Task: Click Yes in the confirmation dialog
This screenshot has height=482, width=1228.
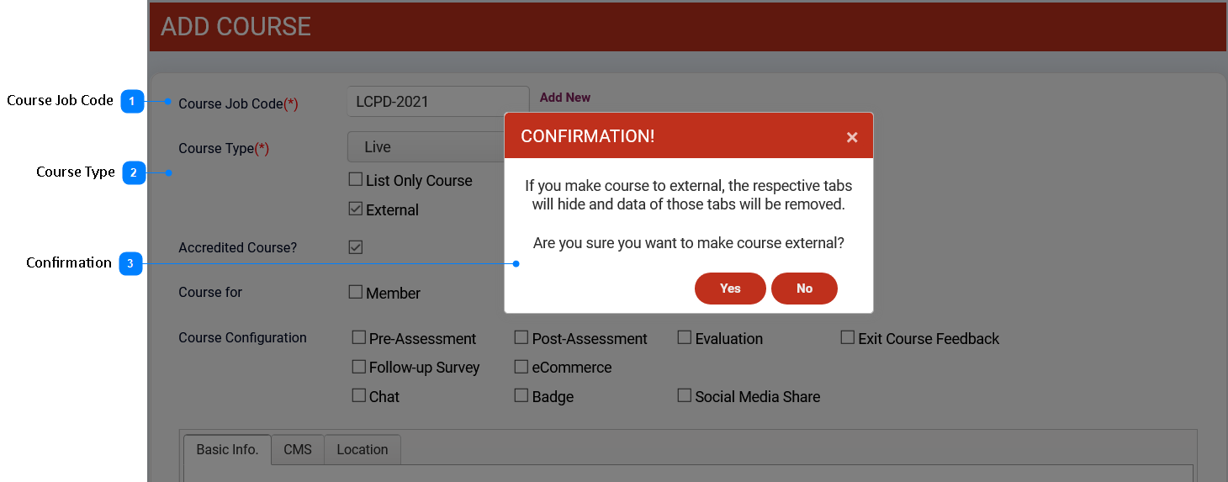Action: click(x=729, y=289)
